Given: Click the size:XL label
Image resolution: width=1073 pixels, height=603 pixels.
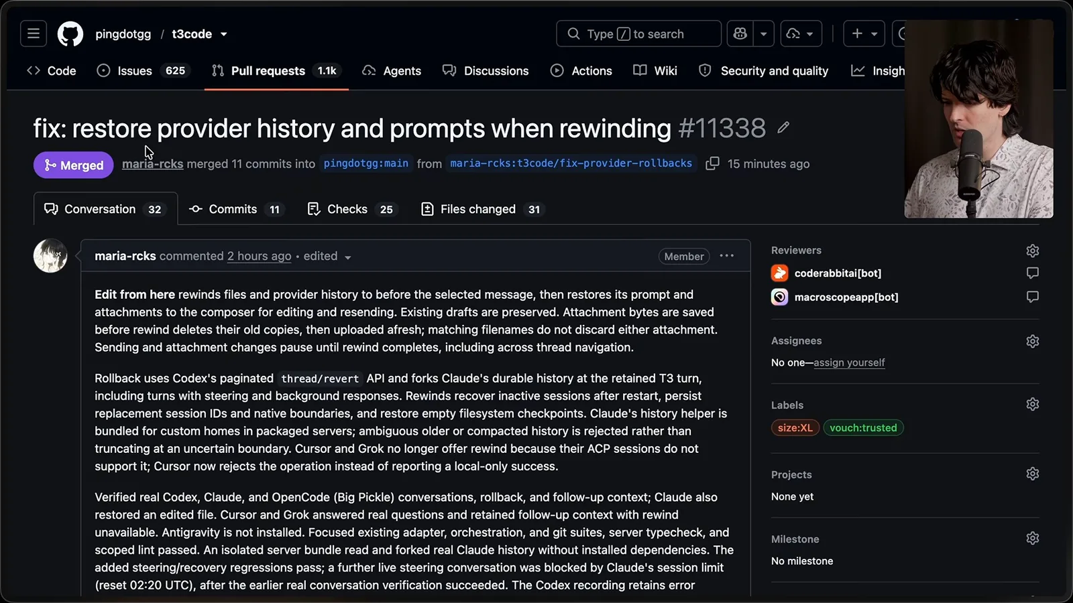Looking at the screenshot, I should click(795, 427).
